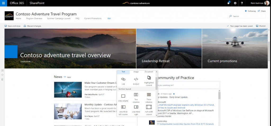The image size is (271, 126).
Task: Click the search magnifier icon
Action: [x=230, y=16]
